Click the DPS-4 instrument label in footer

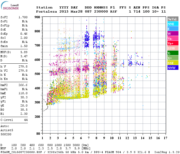pyautogui.click(x=98, y=152)
